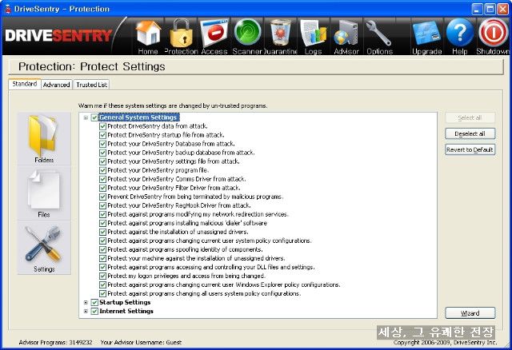The image size is (512, 350).
Task: Select the Protection padlock icon
Action: coord(182,36)
